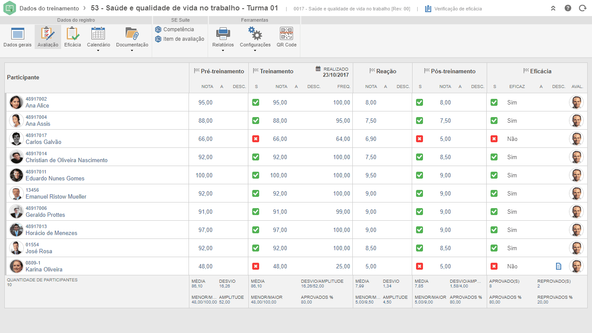This screenshot has height=333, width=592.
Task: Toggle Pós-treinamento status for Ana Assis
Action: pos(420,121)
